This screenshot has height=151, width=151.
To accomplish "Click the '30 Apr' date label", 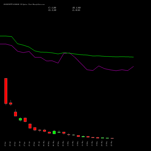I will (x=39, y=144).
